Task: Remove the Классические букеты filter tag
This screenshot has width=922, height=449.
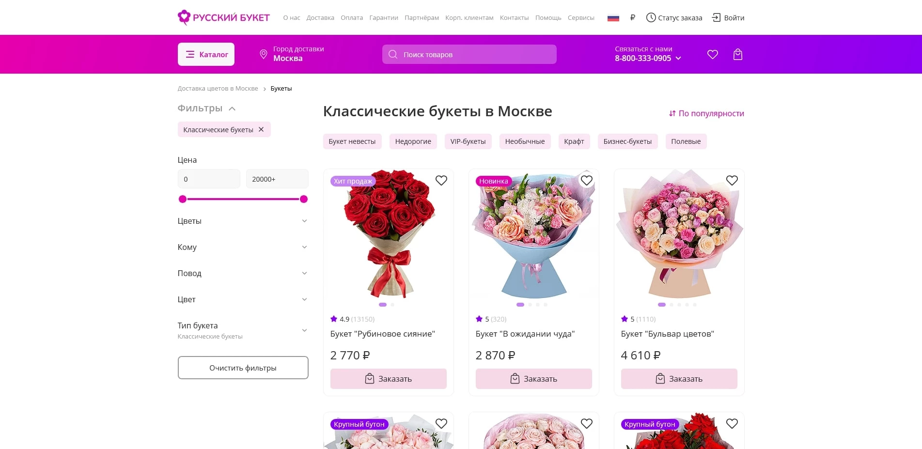Action: coord(261,129)
